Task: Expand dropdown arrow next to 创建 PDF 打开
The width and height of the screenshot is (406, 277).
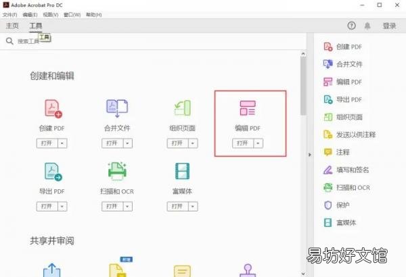Action: 62,143
